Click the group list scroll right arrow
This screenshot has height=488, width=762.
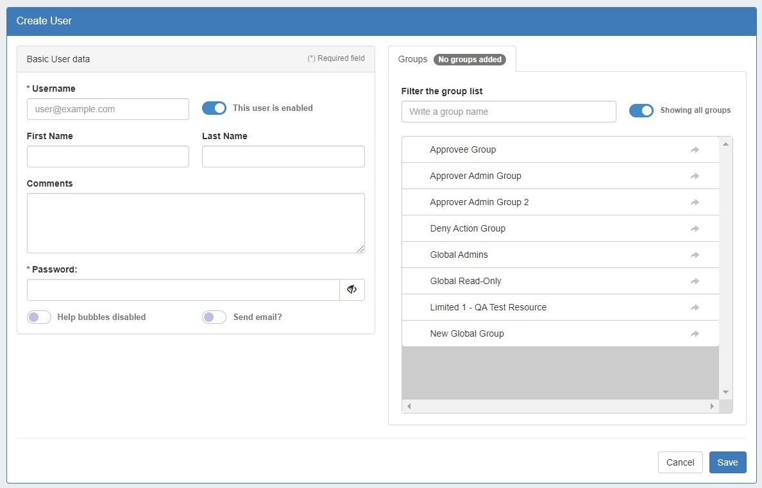click(x=712, y=407)
